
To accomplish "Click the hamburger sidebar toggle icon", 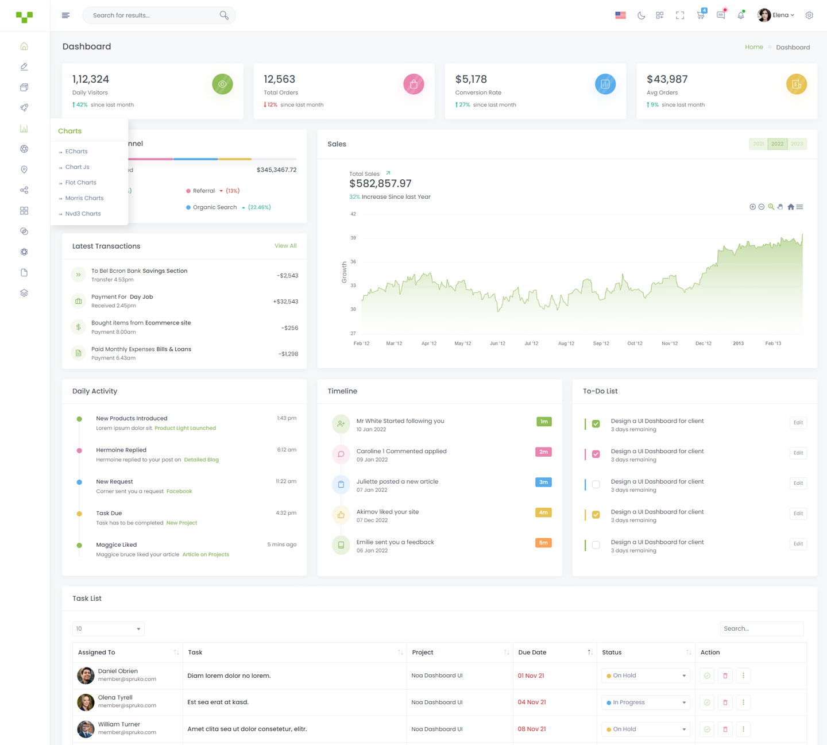I will click(65, 16).
